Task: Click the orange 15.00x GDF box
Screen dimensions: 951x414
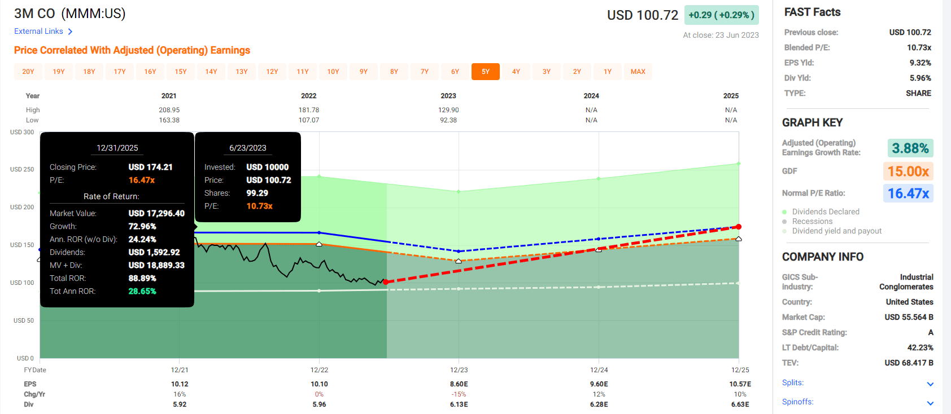Action: coord(908,171)
